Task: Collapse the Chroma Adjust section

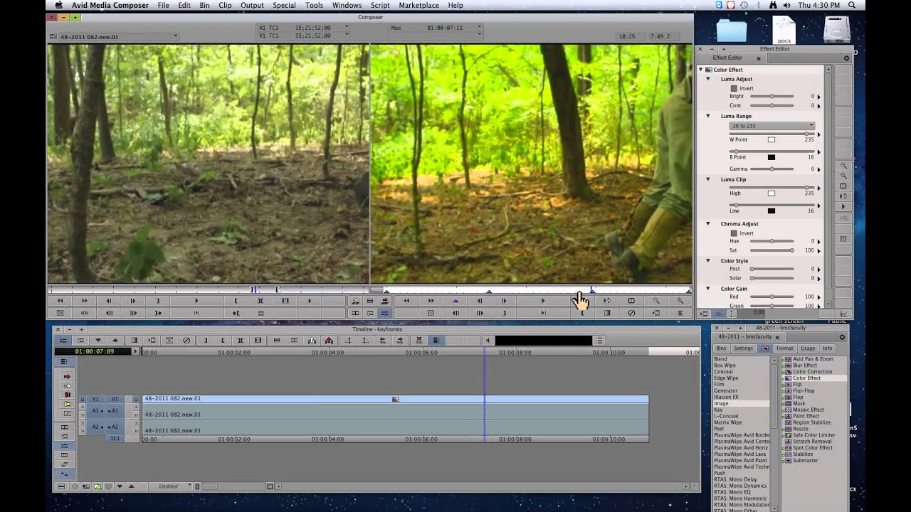Action: pos(708,224)
